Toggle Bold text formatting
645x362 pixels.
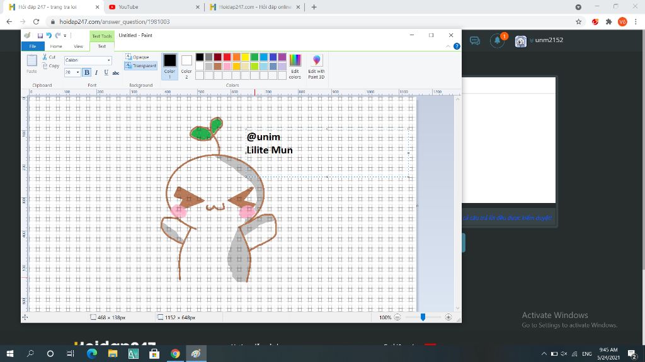(87, 73)
